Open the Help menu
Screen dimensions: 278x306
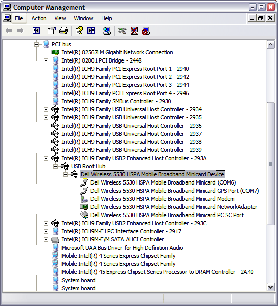tap(107, 18)
